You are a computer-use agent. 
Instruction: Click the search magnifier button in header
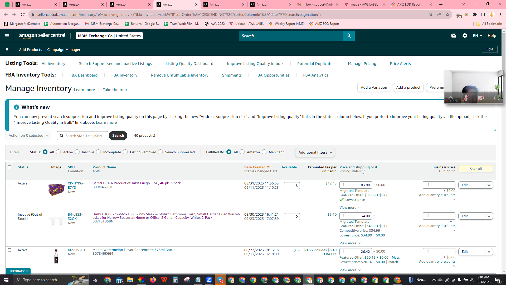[349, 36]
